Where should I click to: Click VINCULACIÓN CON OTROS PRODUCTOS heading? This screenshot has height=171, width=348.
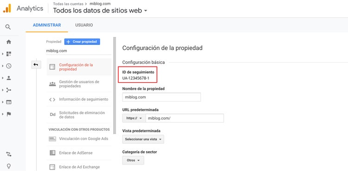79,129
